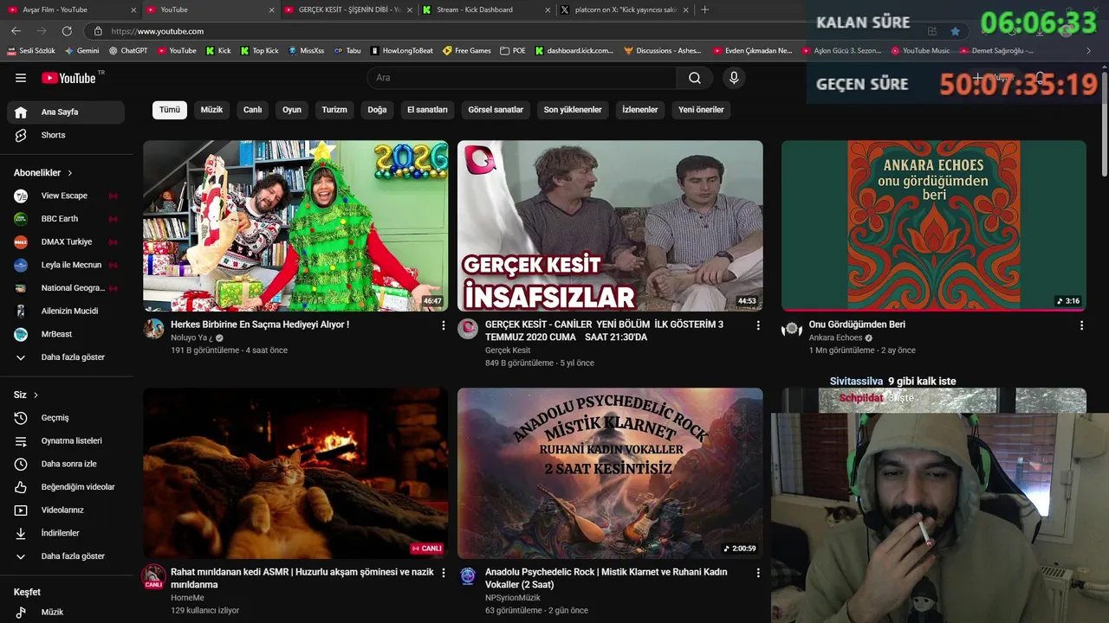
Task: Play Anadolu Psychedelic Rock Mistik Klarnet thumbnail
Action: [610, 473]
